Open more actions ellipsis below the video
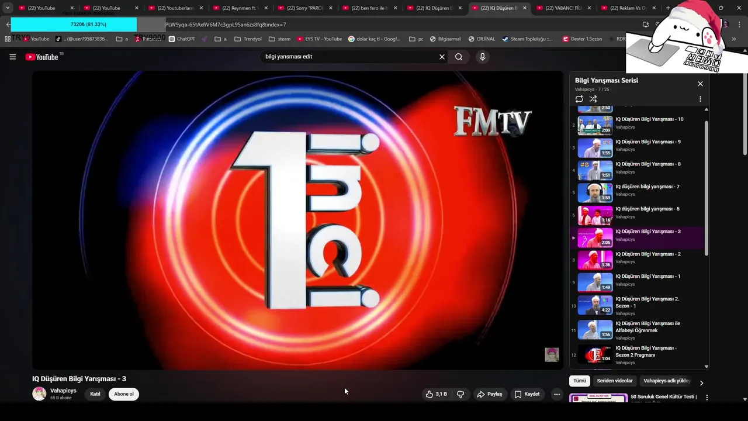Image resolution: width=748 pixels, height=421 pixels. (x=557, y=394)
